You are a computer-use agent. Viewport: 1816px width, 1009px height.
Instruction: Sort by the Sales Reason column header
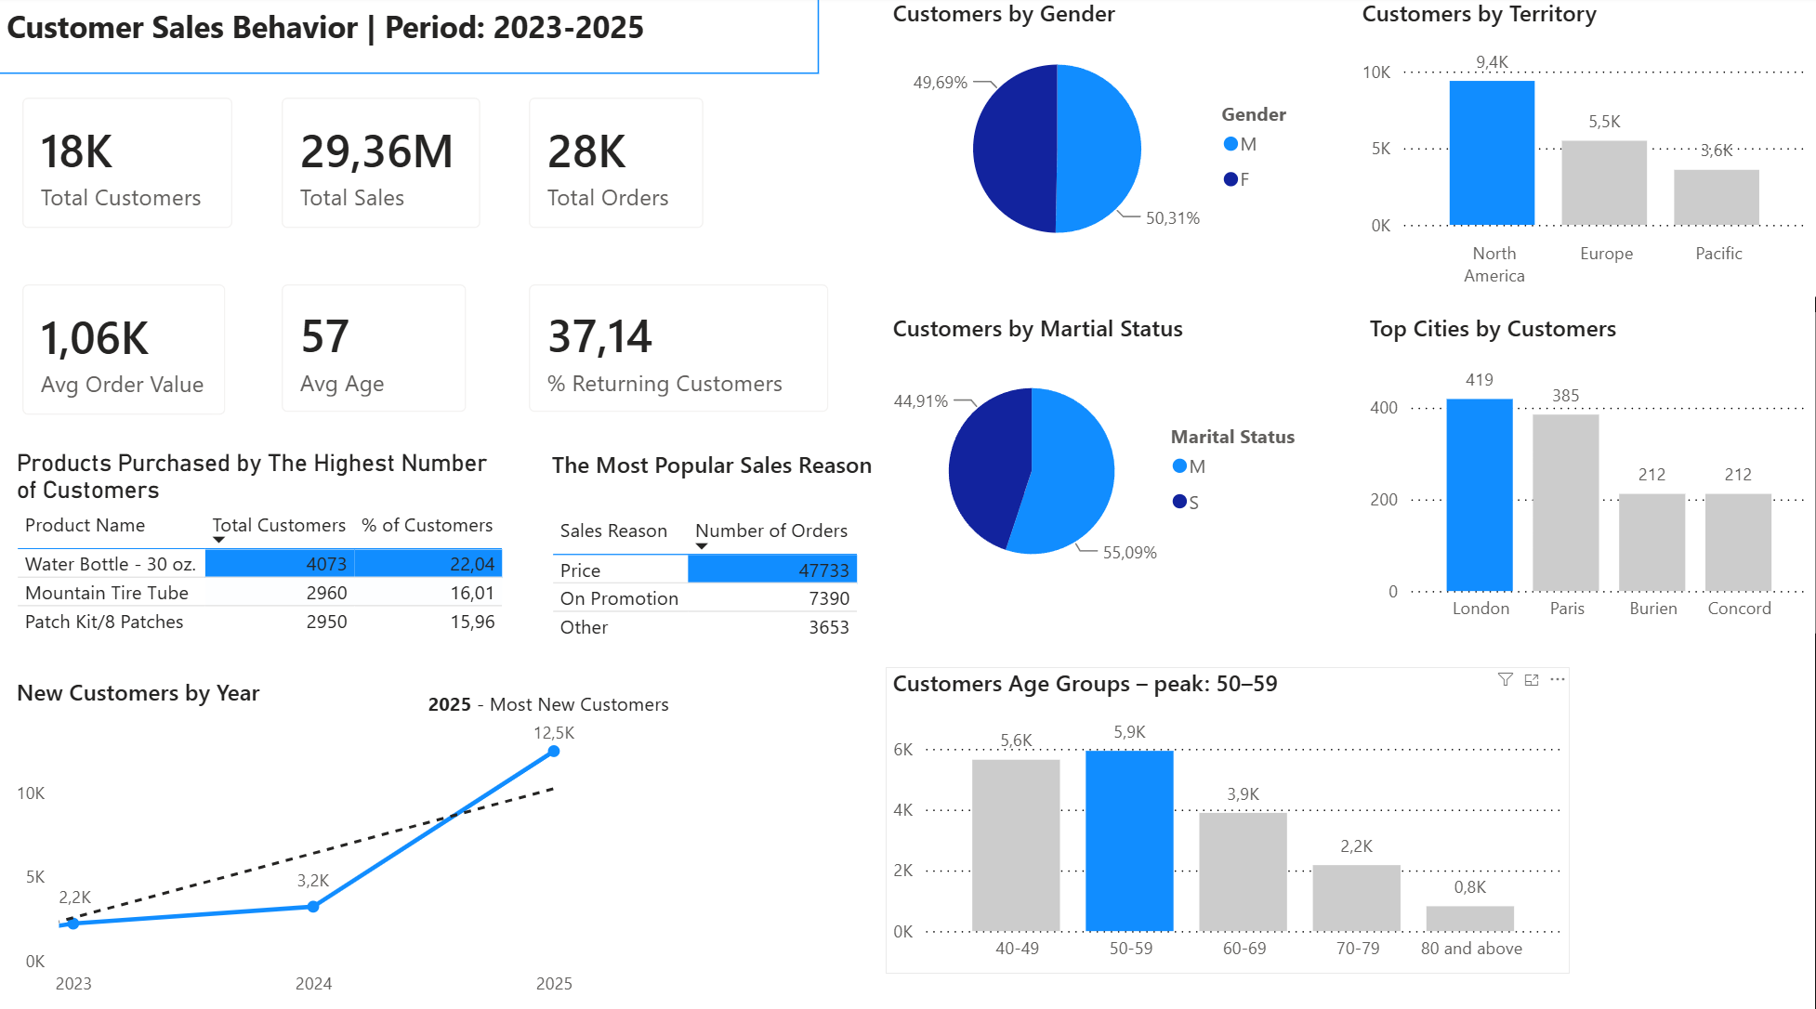coord(613,531)
